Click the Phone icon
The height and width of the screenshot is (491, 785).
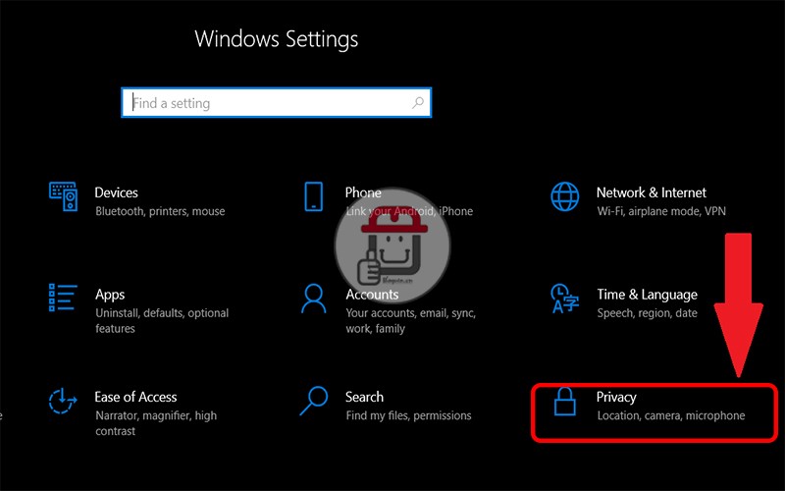313,196
